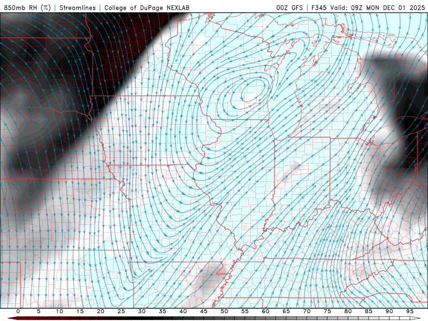
Task: Click the 60 value on the RH scale
Action: [265, 311]
